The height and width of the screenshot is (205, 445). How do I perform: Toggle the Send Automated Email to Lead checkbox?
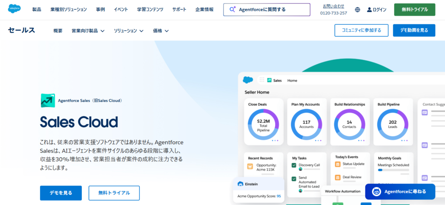(x=294, y=179)
